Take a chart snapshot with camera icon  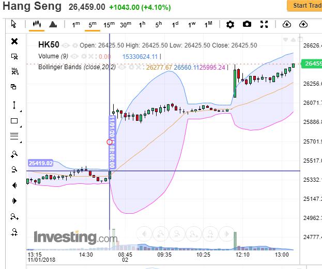point(247,24)
